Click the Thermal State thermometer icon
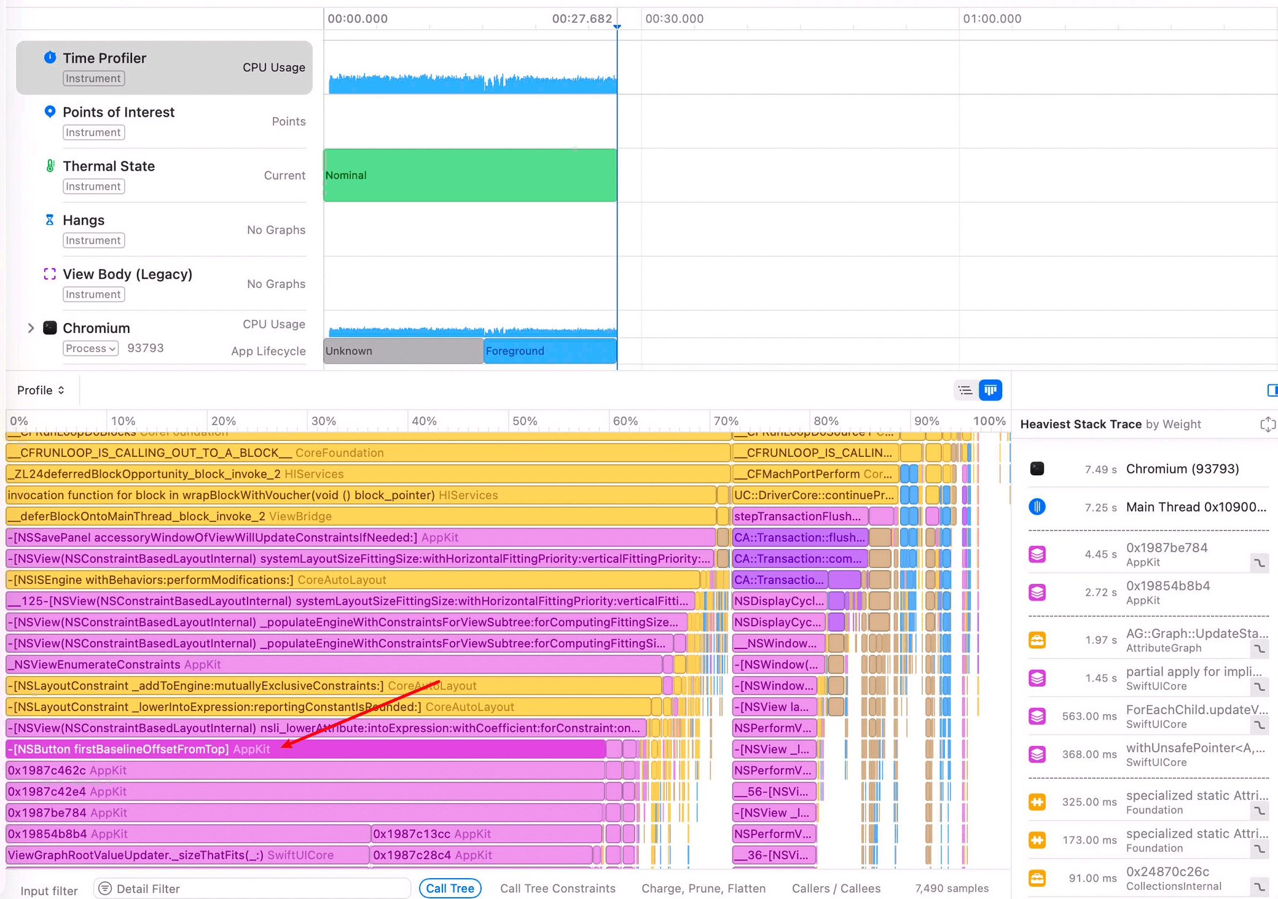 (x=50, y=166)
